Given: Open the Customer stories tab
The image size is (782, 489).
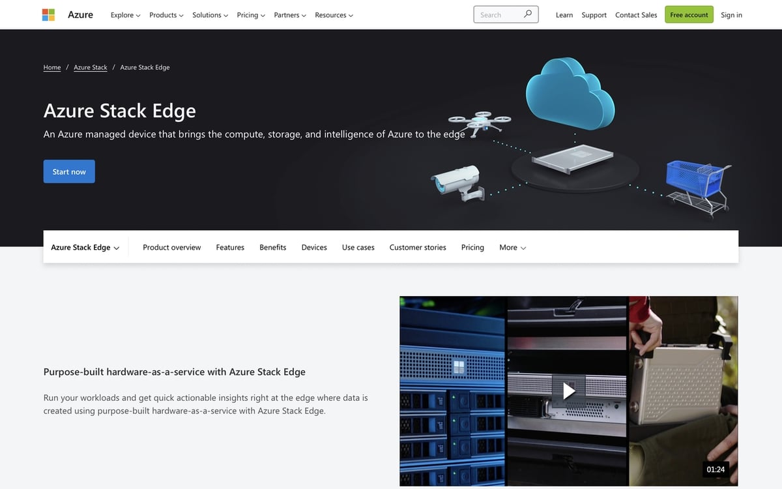Looking at the screenshot, I should (x=417, y=247).
